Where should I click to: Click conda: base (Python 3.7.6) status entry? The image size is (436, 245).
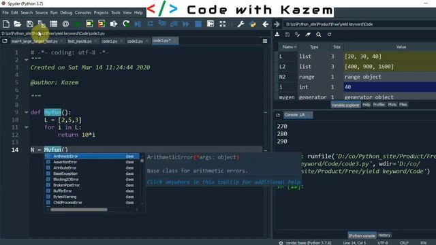(x=305, y=243)
